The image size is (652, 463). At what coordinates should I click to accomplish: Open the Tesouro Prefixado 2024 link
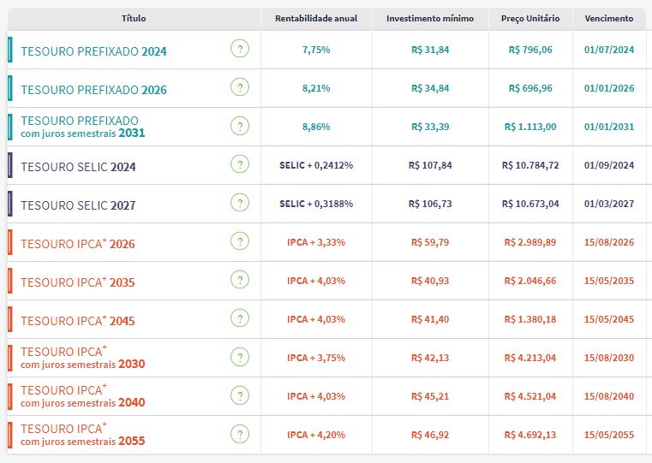point(93,51)
